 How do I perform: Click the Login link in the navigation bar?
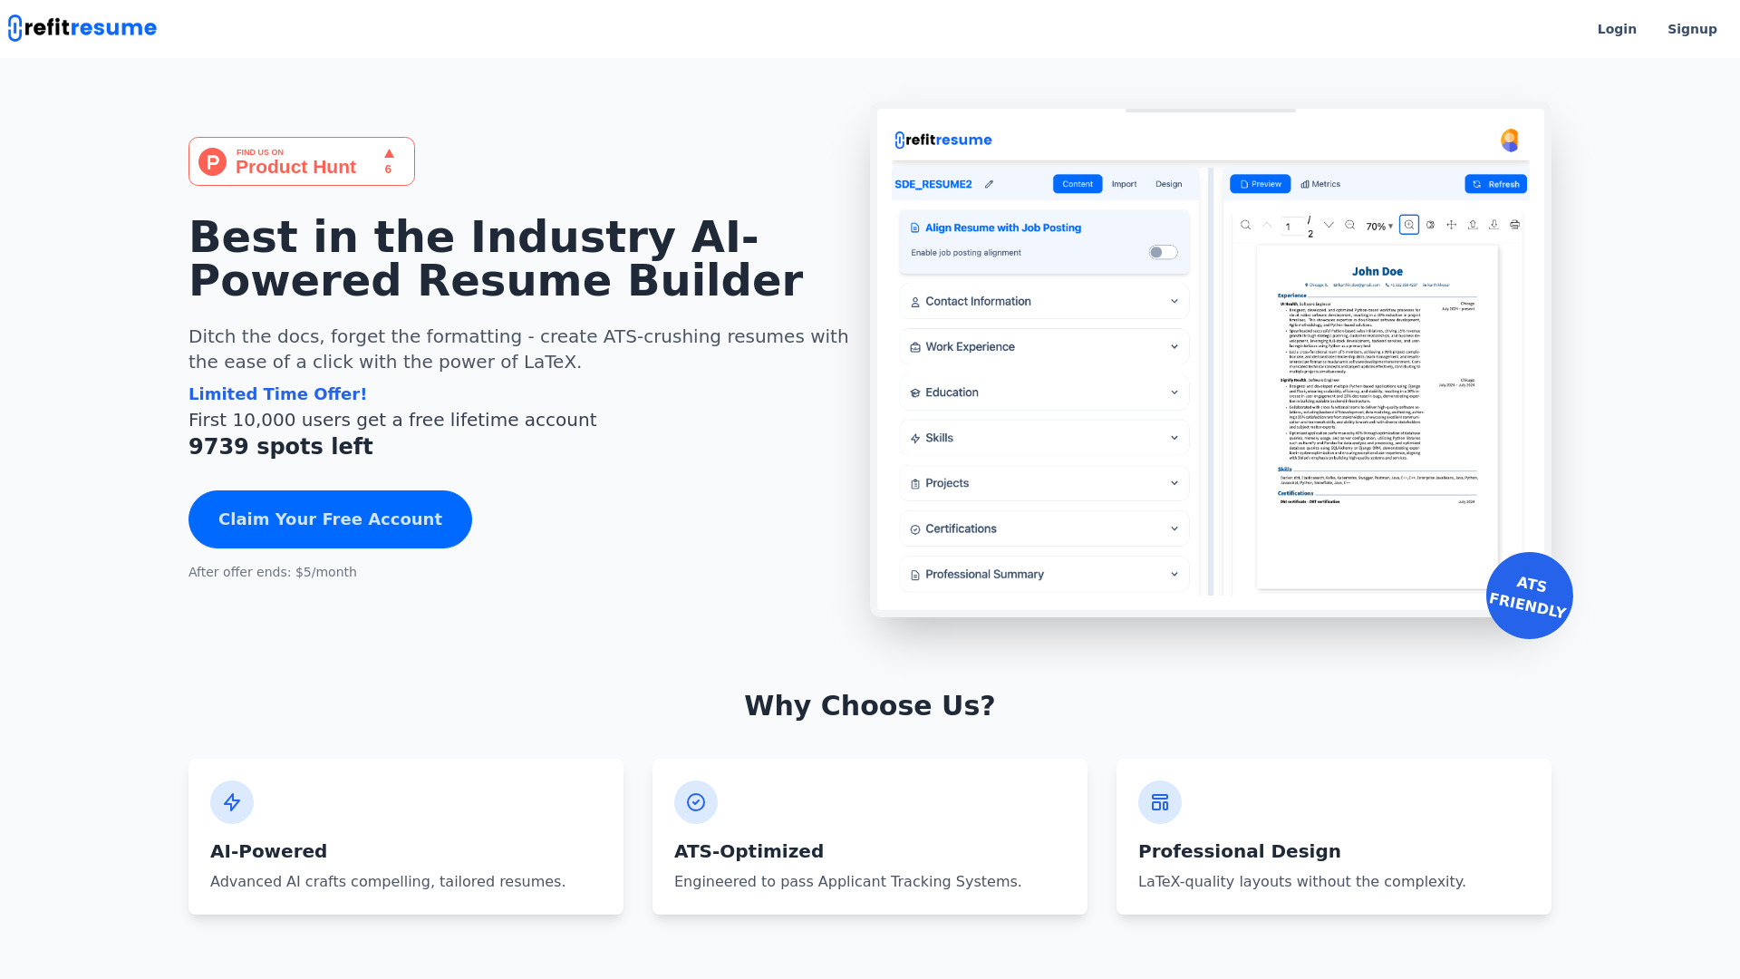coord(1617,29)
